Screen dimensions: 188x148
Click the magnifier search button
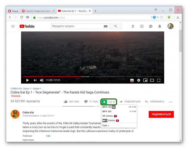coord(116,26)
